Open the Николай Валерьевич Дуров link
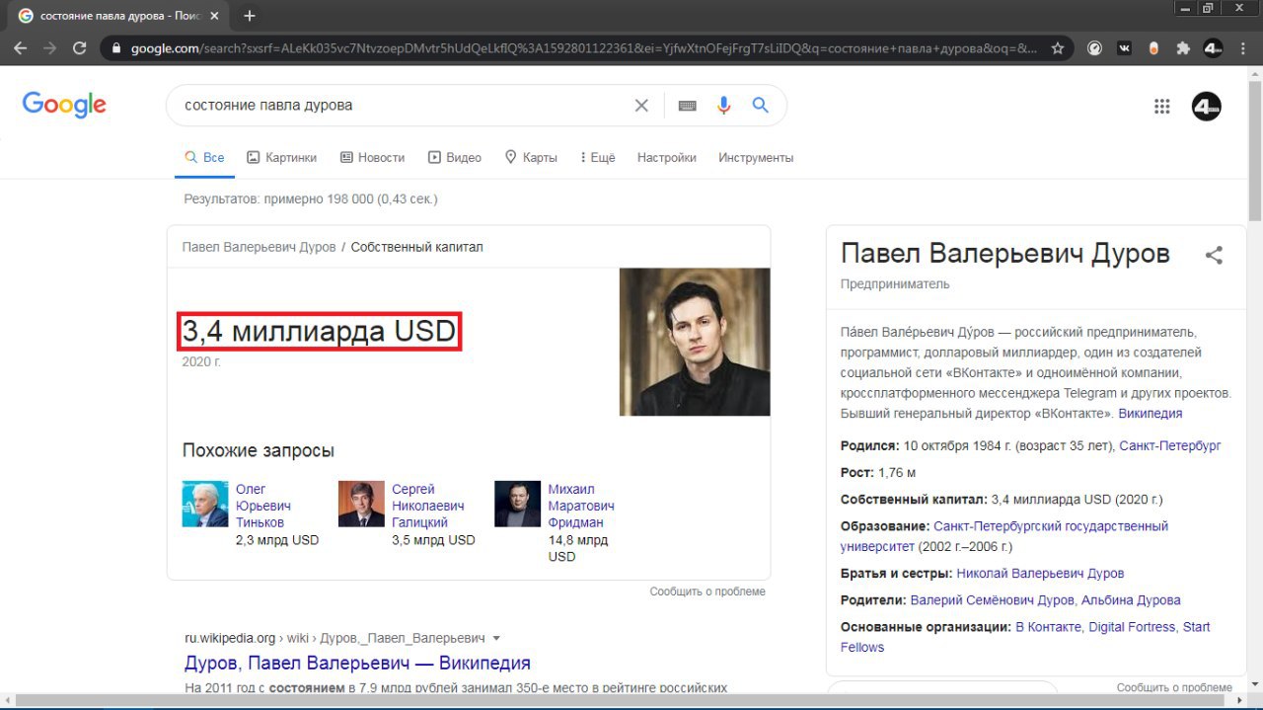Viewport: 1263px width, 710px height. pyautogui.click(x=1040, y=574)
